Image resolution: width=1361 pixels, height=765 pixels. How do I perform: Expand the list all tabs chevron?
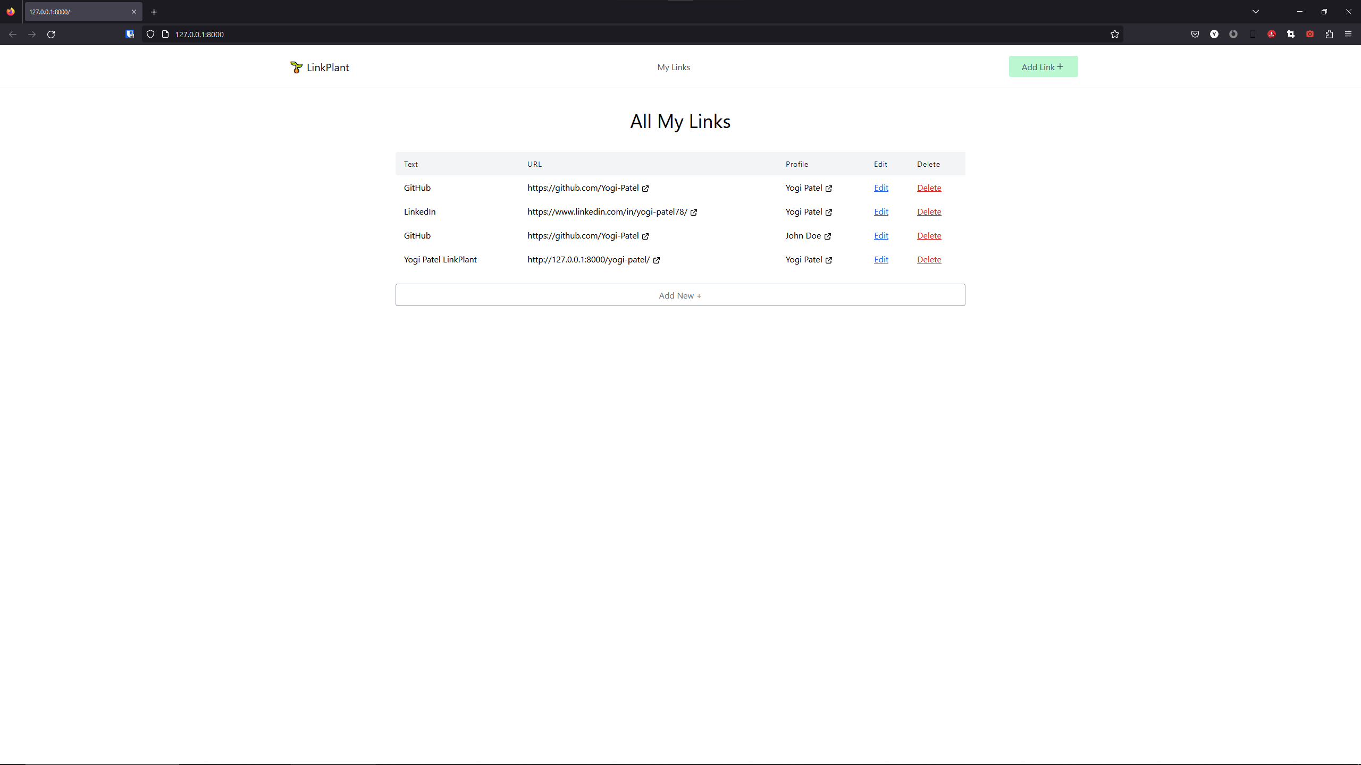click(1256, 12)
